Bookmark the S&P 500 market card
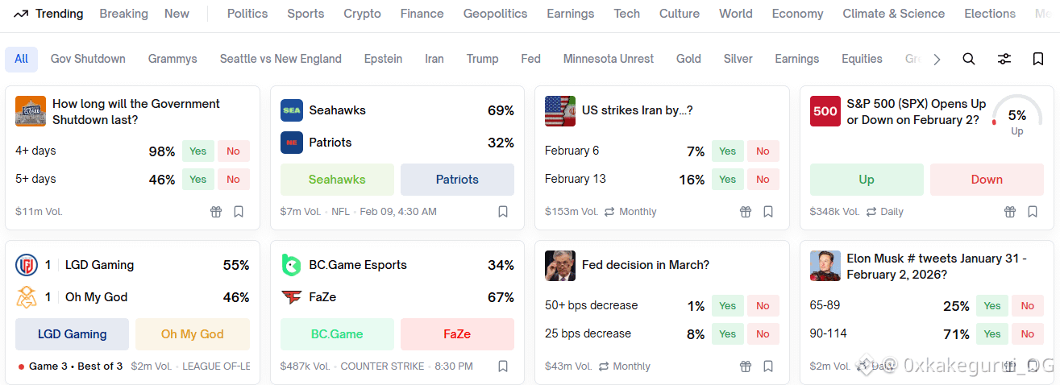 pyautogui.click(x=1033, y=212)
